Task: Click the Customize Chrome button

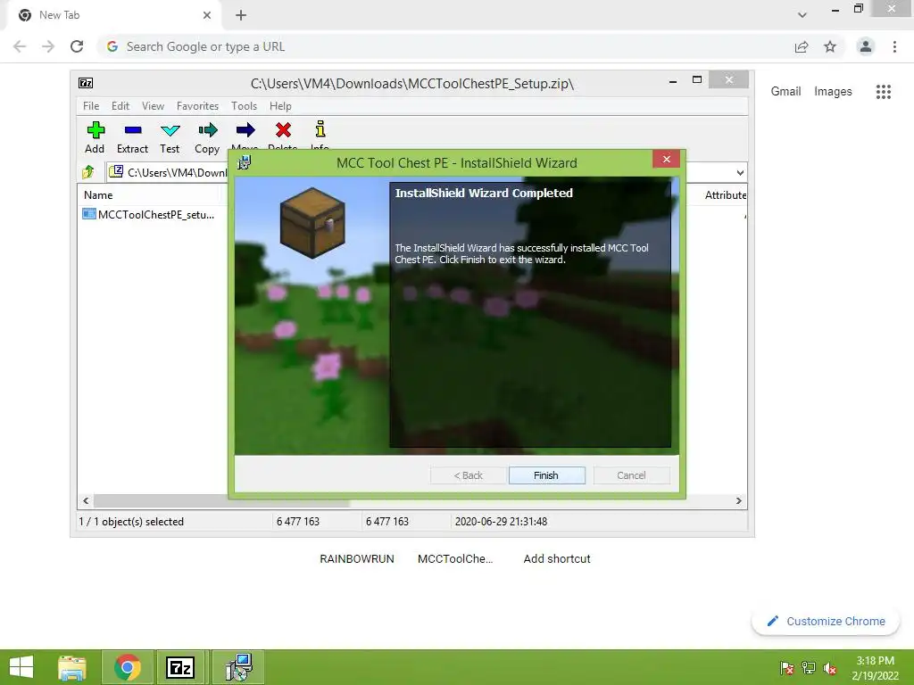Action: click(x=826, y=622)
